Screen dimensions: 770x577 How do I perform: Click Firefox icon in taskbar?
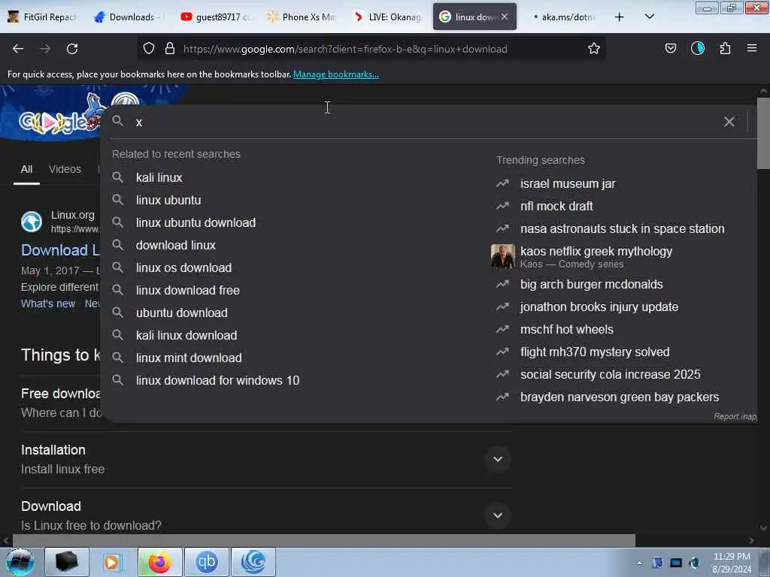pos(159,562)
